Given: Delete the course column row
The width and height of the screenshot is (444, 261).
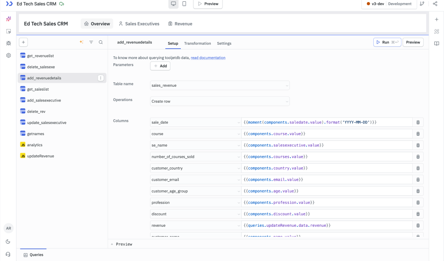Looking at the screenshot, I should 418,134.
